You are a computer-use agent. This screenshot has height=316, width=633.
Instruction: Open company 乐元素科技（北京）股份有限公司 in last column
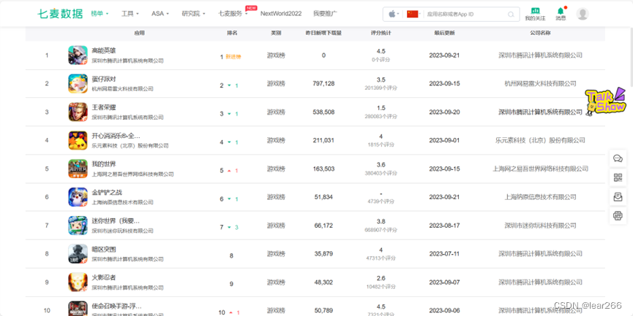[x=540, y=140]
